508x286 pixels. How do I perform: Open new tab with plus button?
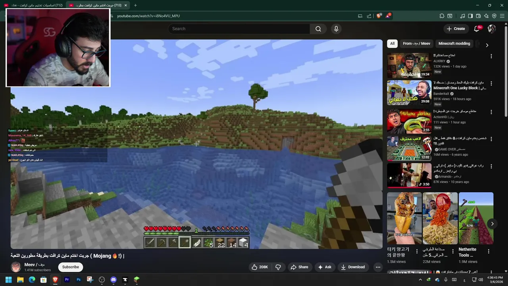135,5
